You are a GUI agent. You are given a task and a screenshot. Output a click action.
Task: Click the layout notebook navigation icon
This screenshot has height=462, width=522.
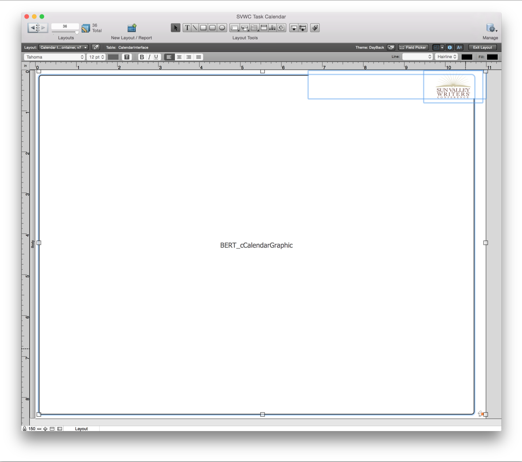(x=38, y=28)
